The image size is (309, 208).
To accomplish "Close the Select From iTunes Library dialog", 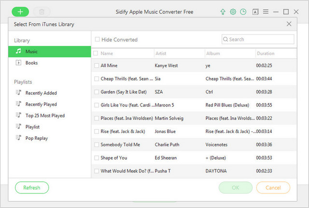I will pyautogui.click(x=289, y=24).
